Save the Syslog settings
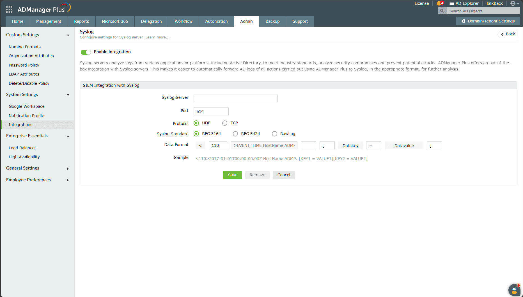 233,175
